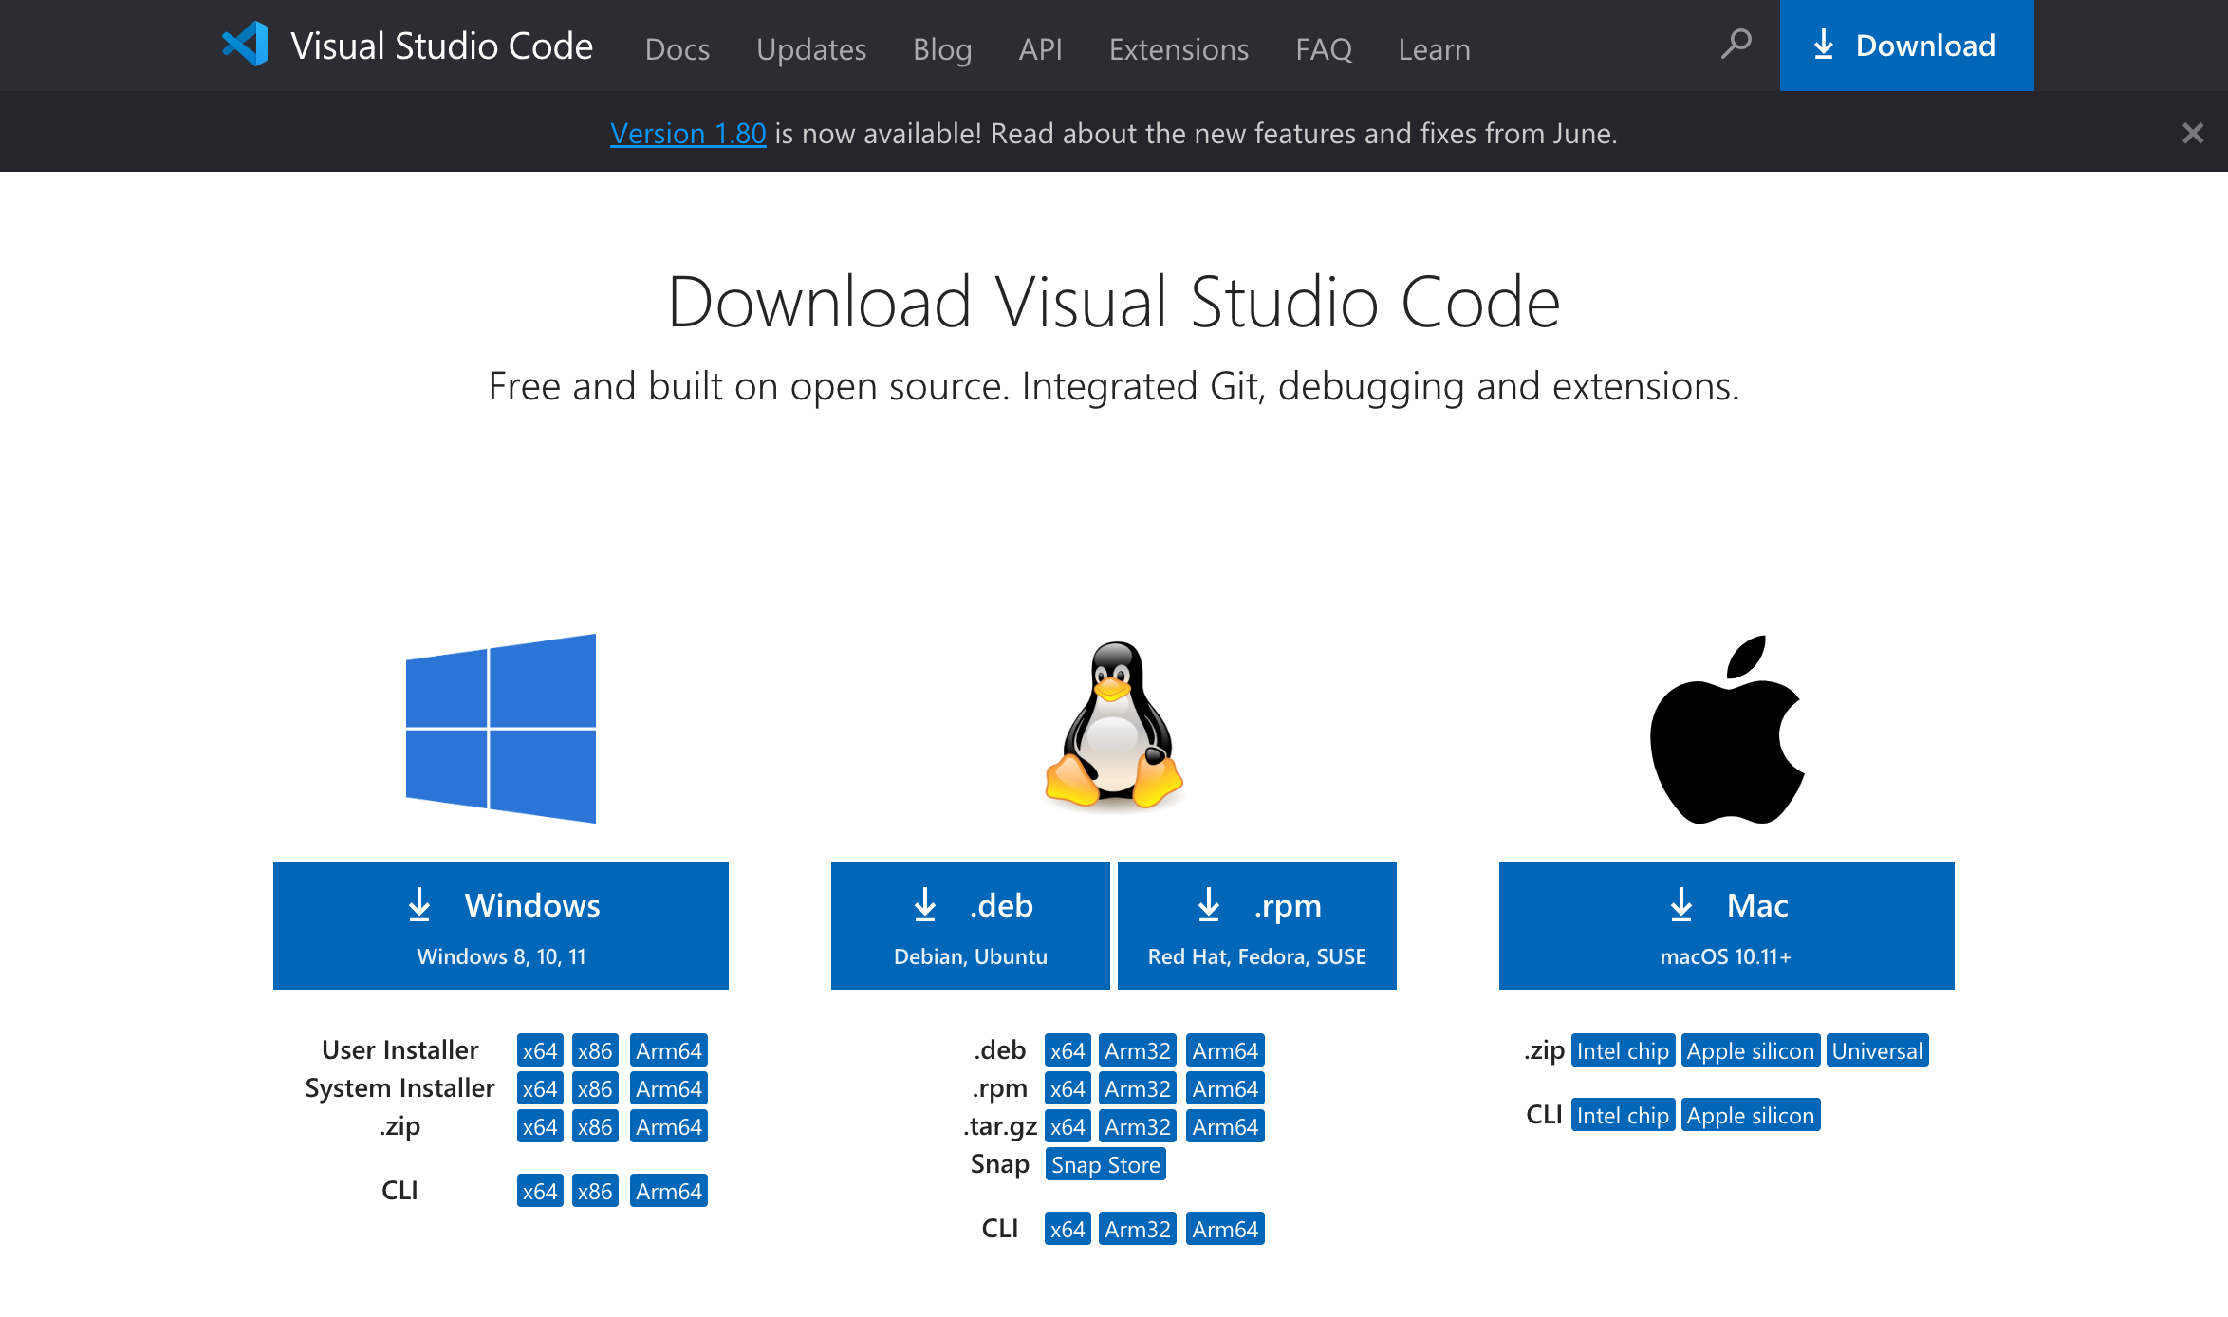The width and height of the screenshot is (2228, 1317).
Task: Click the '.tar.gz' row label
Action: coord(1000,1126)
